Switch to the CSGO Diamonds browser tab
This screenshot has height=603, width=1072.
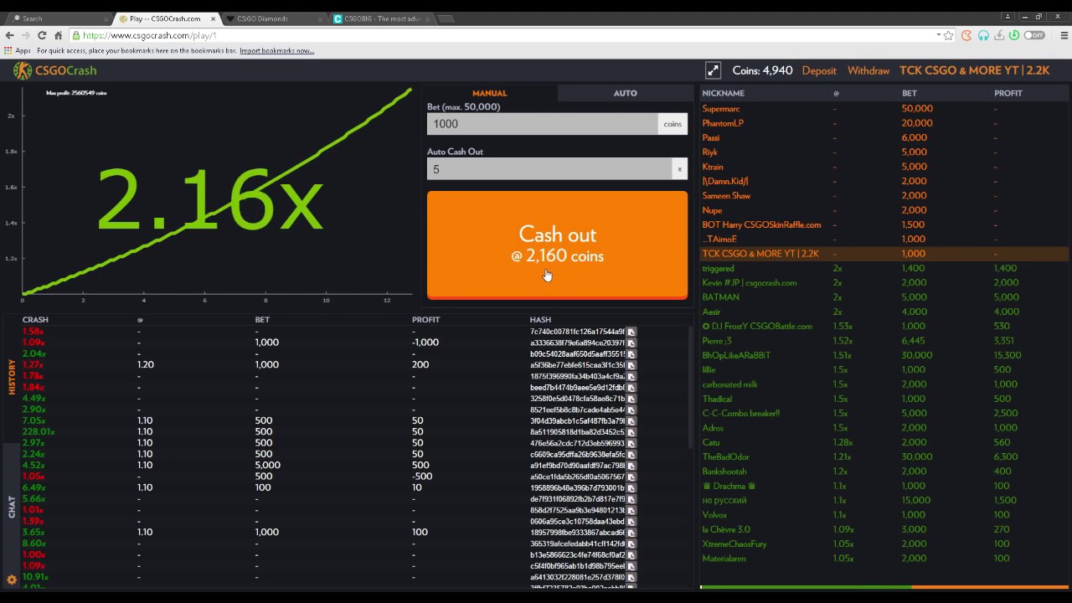click(274, 18)
